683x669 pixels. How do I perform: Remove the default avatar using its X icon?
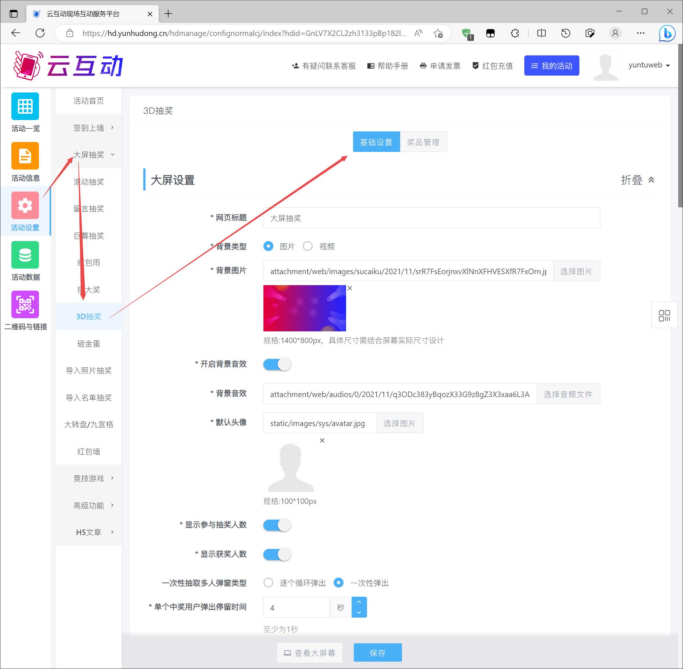[322, 440]
